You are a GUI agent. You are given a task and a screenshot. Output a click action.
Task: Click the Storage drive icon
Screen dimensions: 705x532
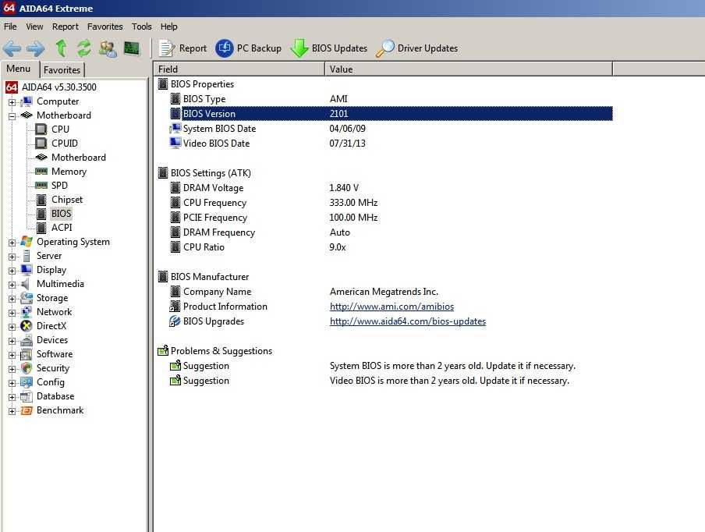(x=27, y=298)
